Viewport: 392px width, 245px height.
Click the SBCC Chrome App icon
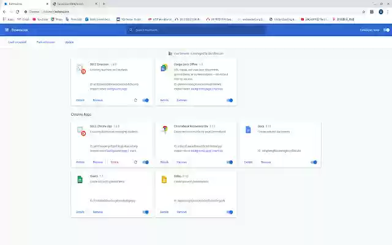[x=80, y=130]
